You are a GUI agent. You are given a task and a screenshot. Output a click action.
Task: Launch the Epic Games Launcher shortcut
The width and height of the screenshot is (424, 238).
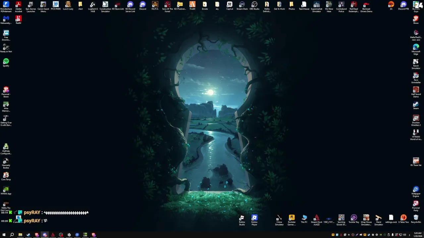[x=31, y=7]
